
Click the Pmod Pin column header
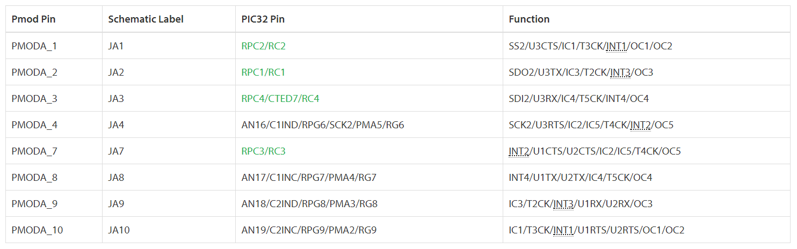[x=33, y=19]
